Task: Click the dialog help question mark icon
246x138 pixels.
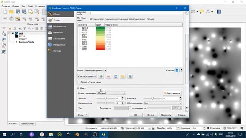Action: [177, 8]
